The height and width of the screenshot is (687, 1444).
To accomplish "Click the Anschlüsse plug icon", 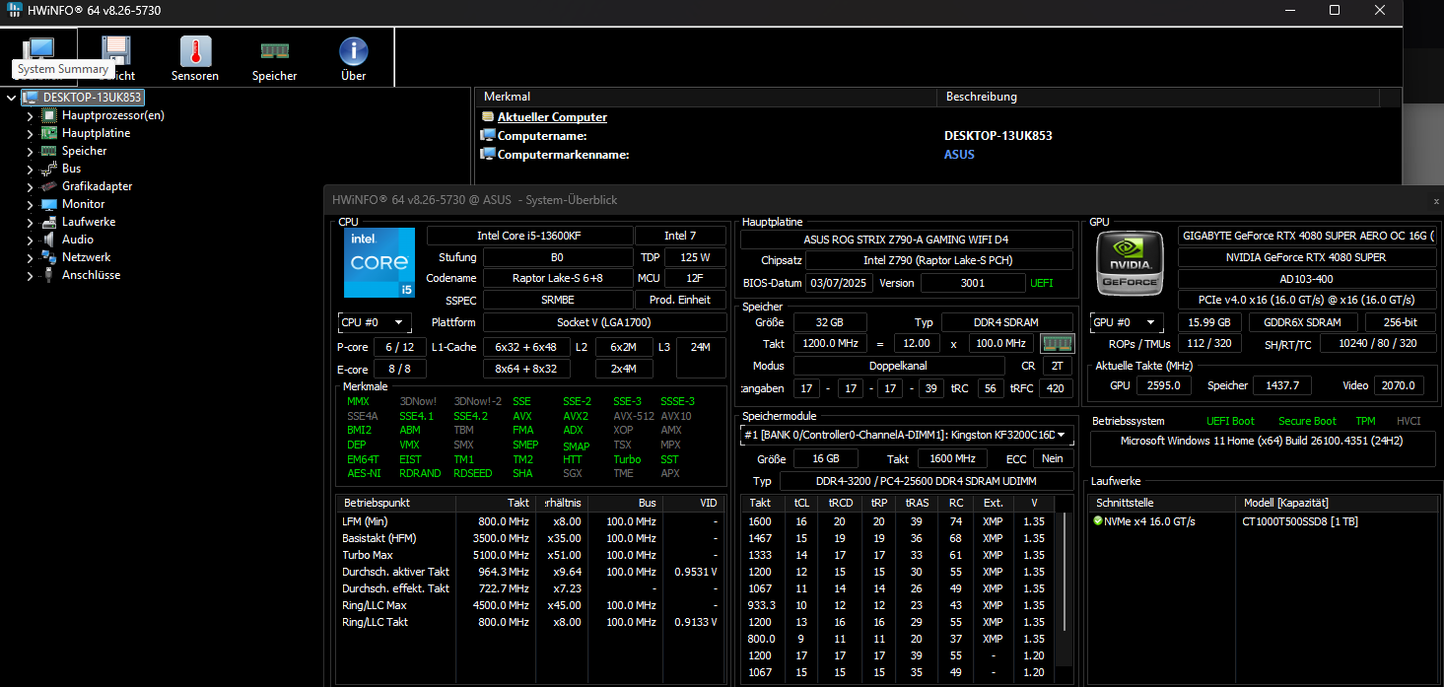I will (49, 275).
